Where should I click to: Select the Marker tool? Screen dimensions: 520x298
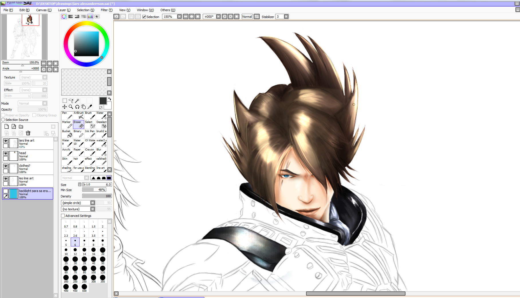pos(67,124)
